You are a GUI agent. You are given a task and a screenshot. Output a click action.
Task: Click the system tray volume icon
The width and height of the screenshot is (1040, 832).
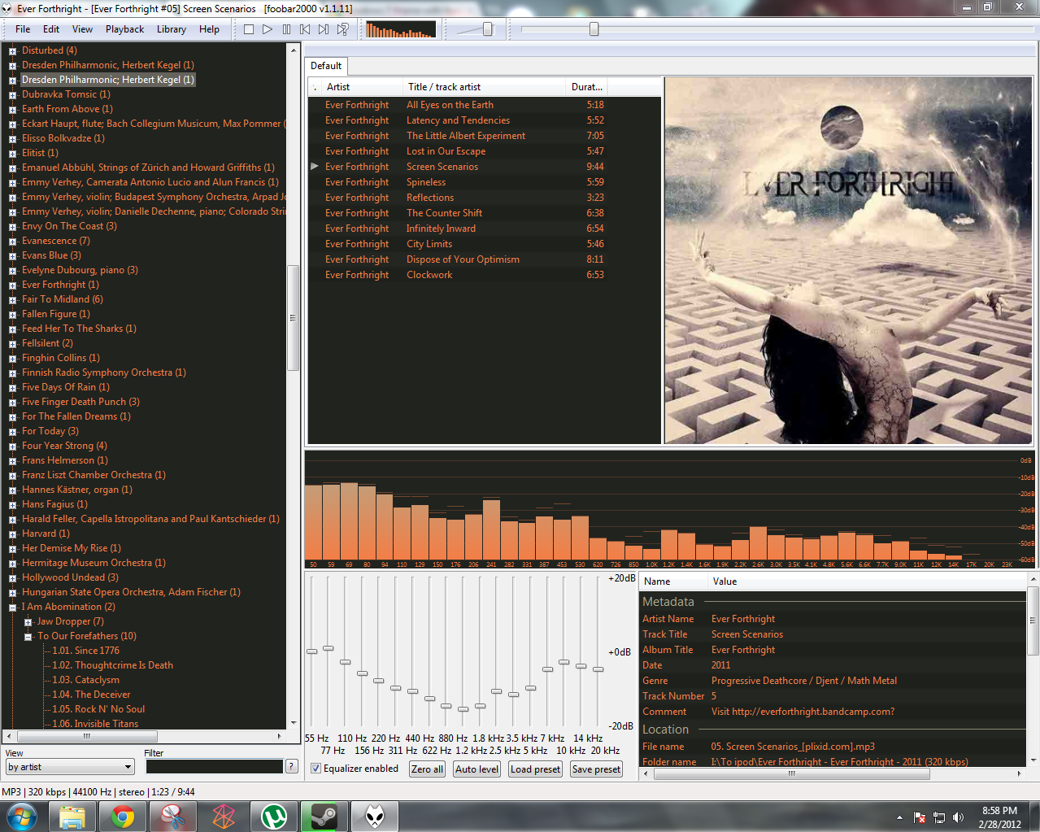click(x=958, y=817)
